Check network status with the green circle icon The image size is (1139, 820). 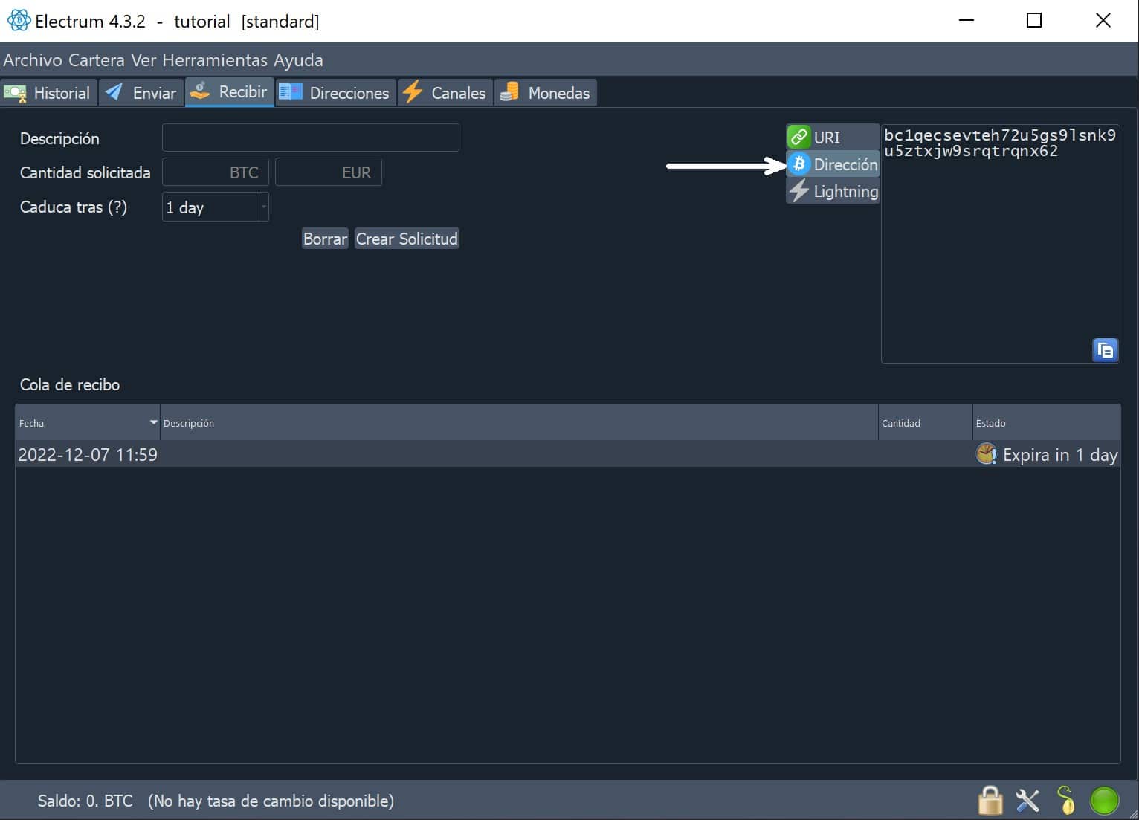click(1103, 801)
